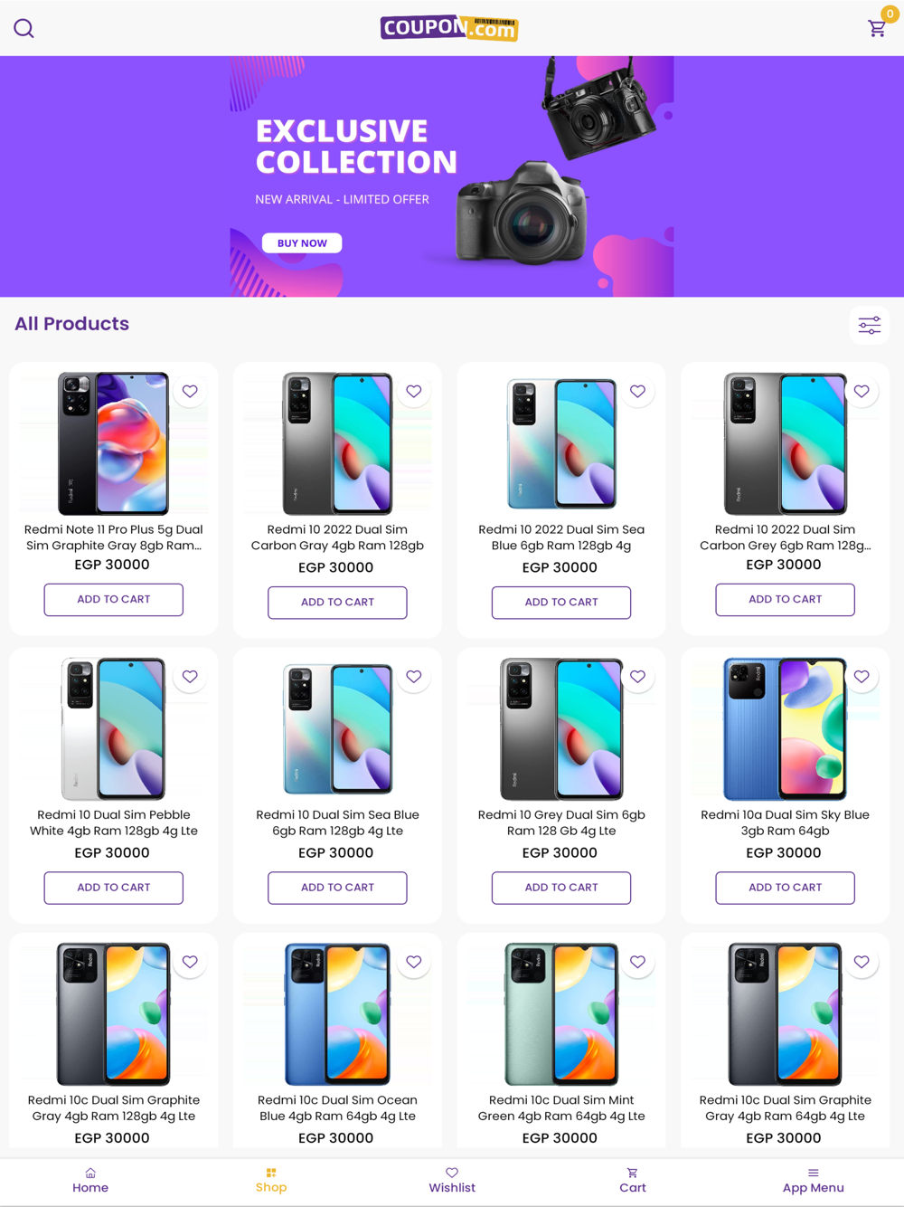Open the App Menu tab
Screen dimensions: 904x1207
(x=814, y=1181)
